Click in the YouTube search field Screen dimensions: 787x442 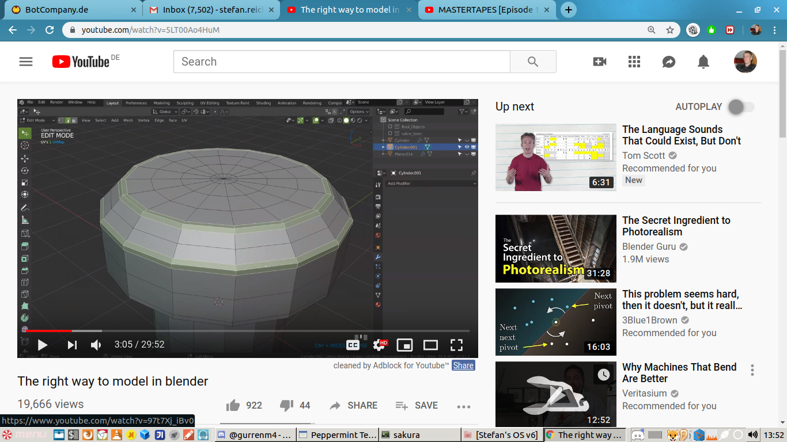pos(341,62)
